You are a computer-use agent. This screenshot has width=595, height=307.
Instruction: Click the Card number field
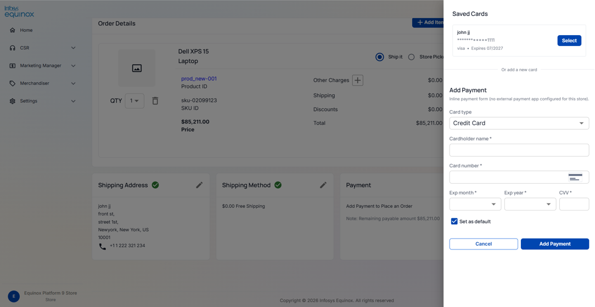[x=519, y=177]
